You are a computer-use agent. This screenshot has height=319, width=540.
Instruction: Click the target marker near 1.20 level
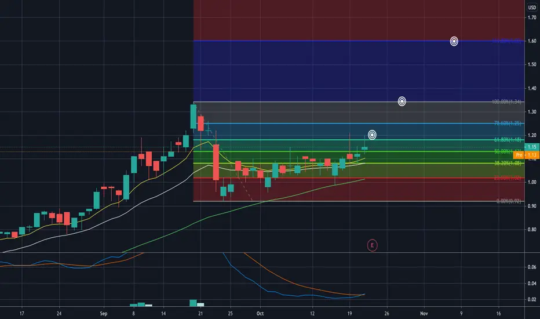pos(372,135)
